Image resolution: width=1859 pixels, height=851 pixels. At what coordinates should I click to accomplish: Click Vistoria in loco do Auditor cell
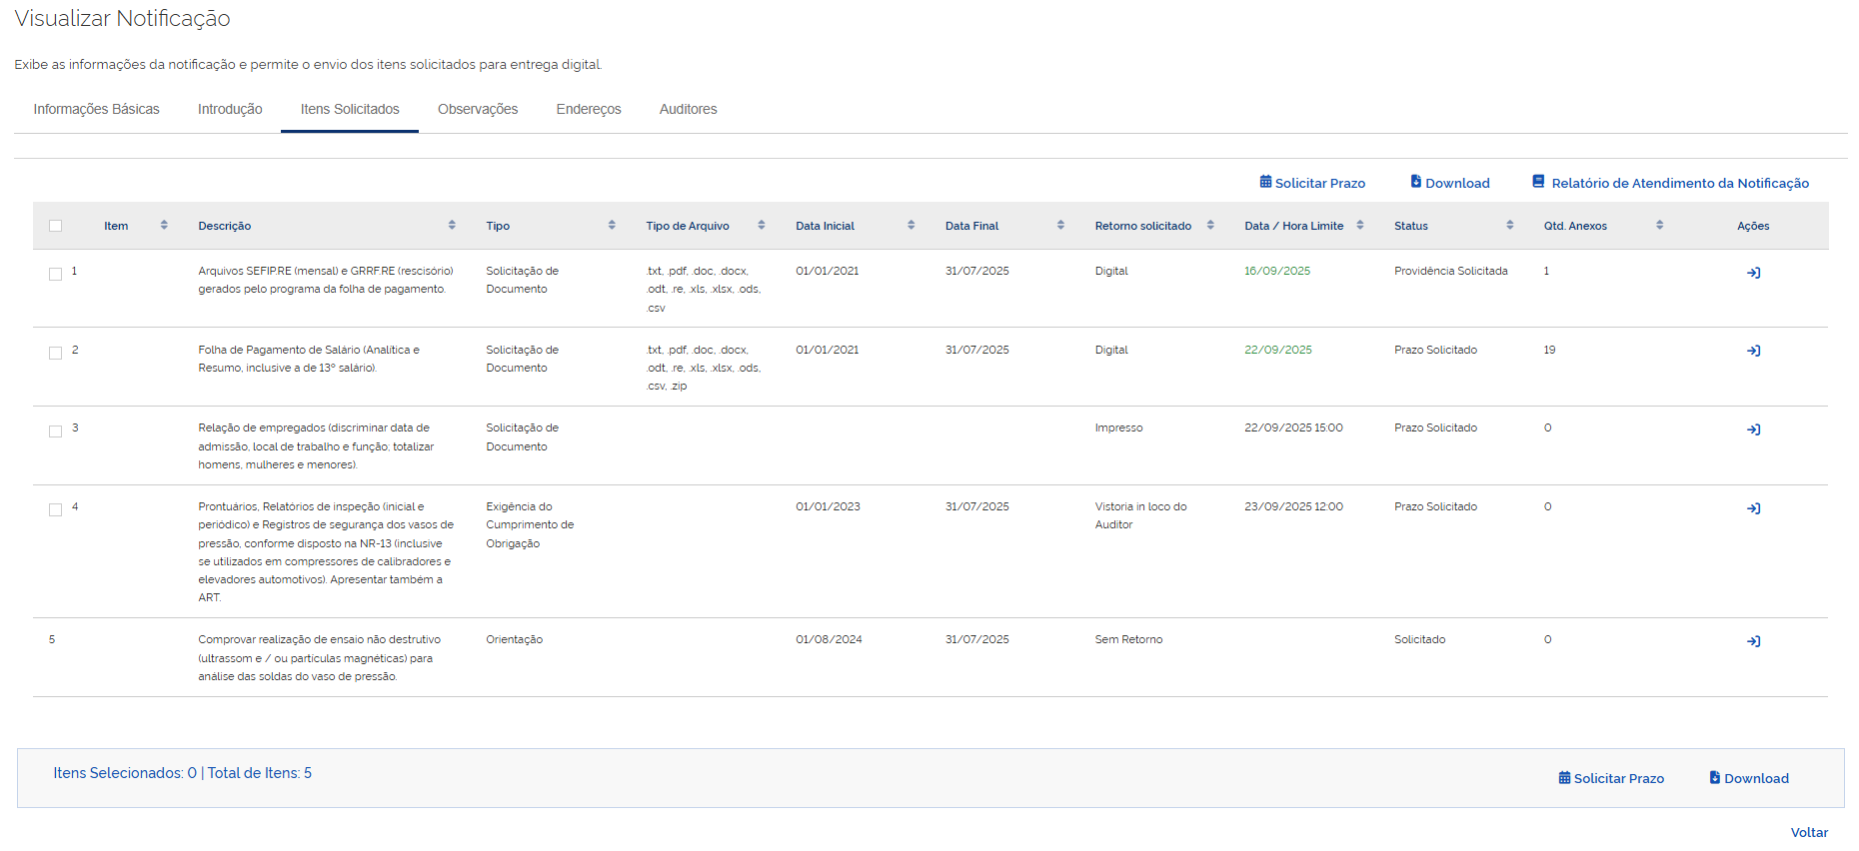(x=1140, y=515)
